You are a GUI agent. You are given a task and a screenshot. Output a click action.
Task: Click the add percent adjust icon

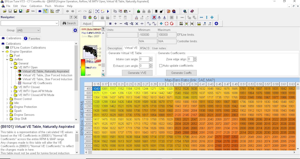(x=126, y=24)
